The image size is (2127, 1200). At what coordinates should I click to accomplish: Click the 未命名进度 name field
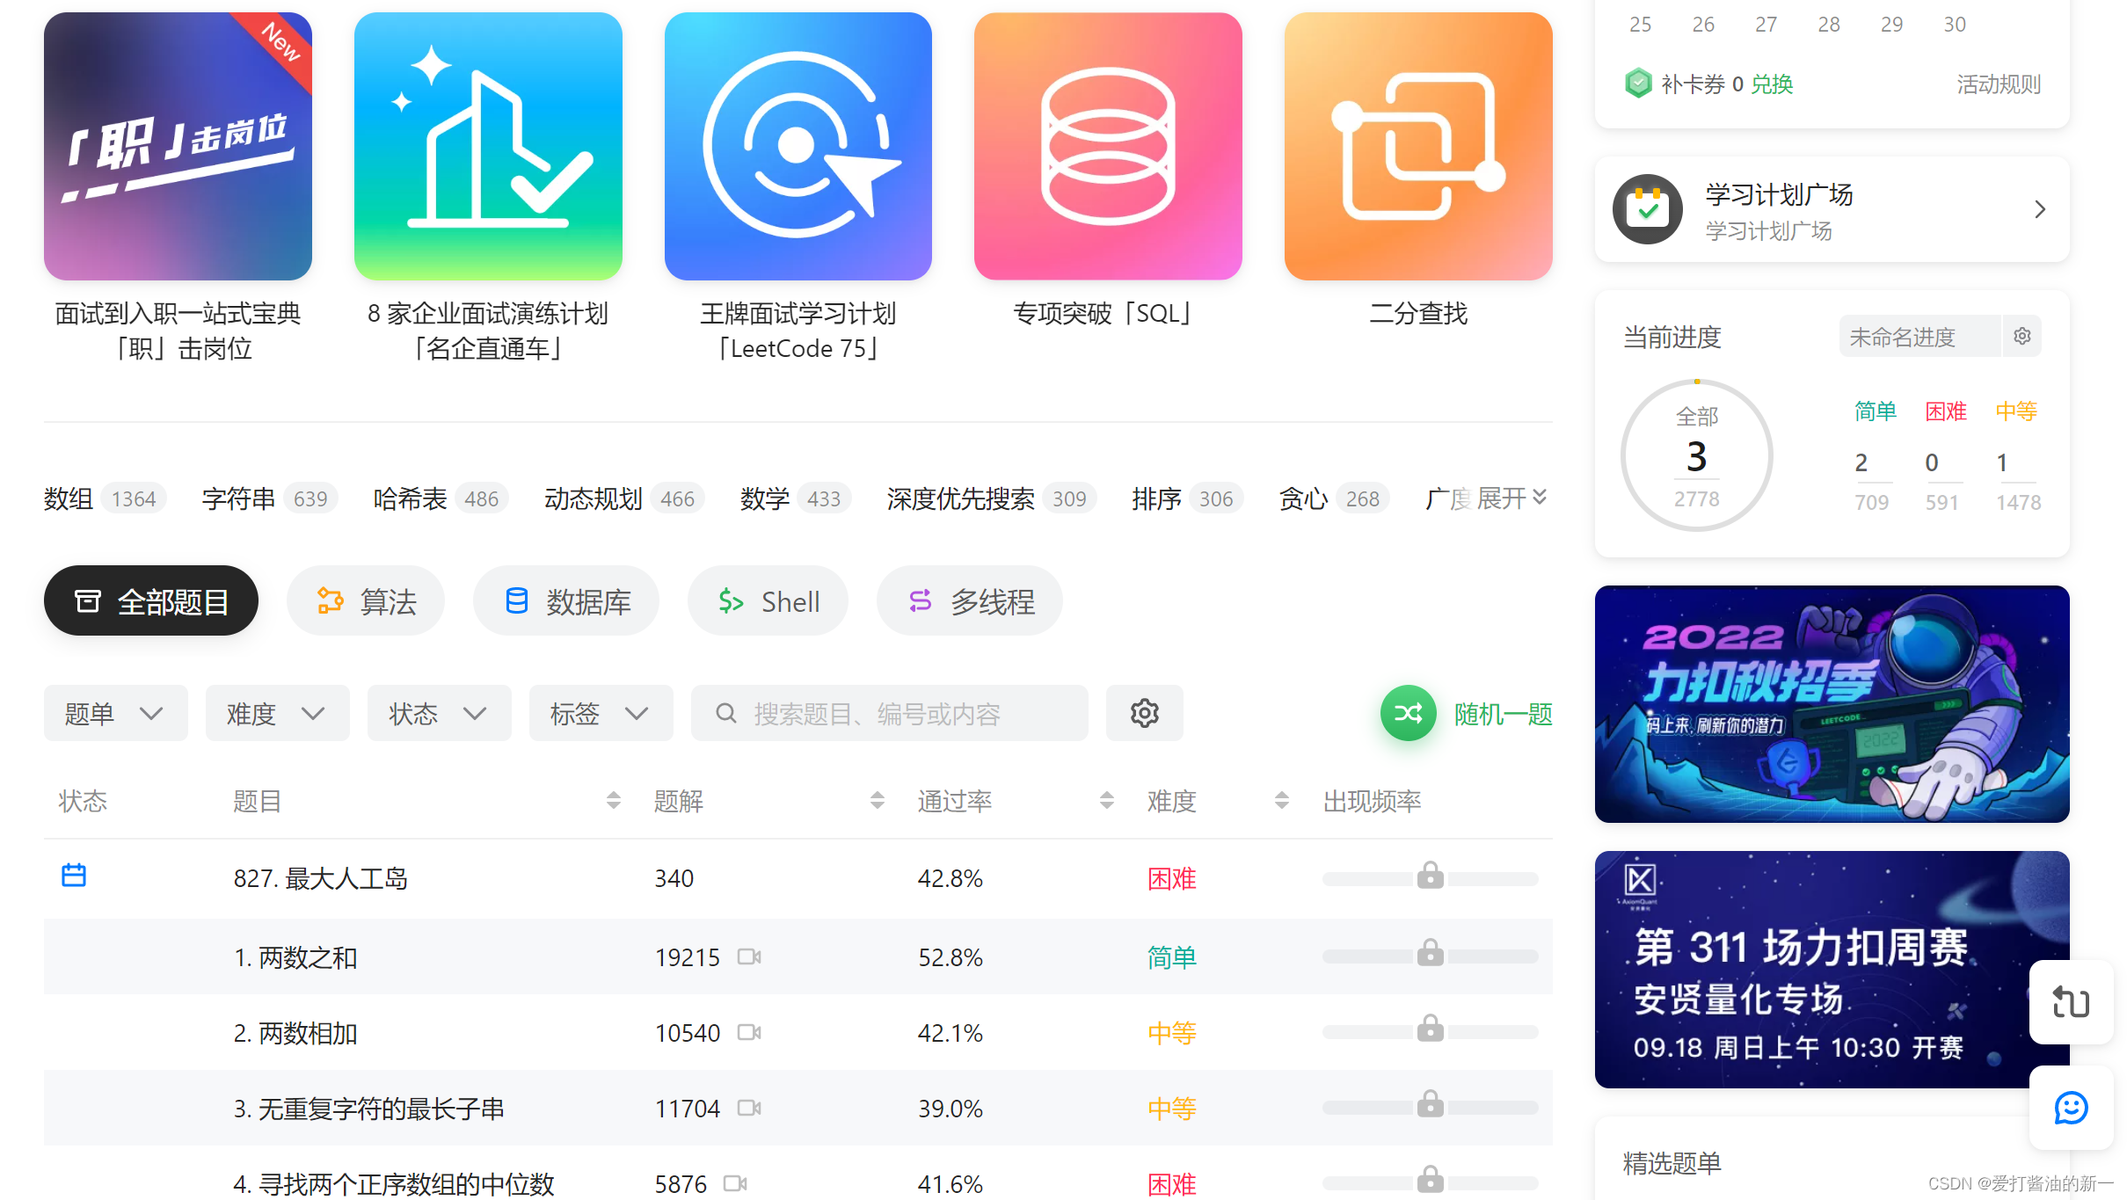[1920, 337]
